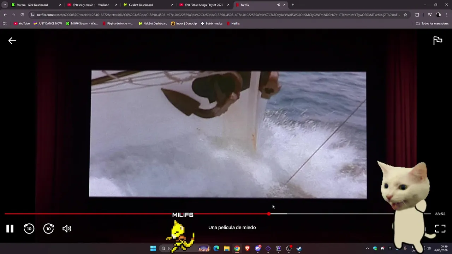Switch to the Pitbull Songs Playlist tab

point(204,5)
